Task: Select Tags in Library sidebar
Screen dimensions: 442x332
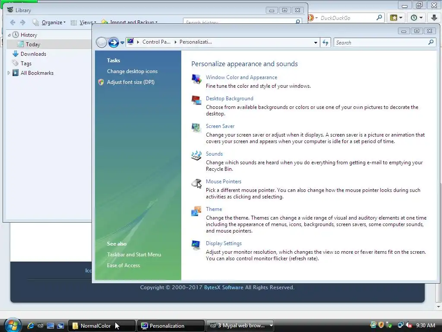Action: [x=26, y=64]
